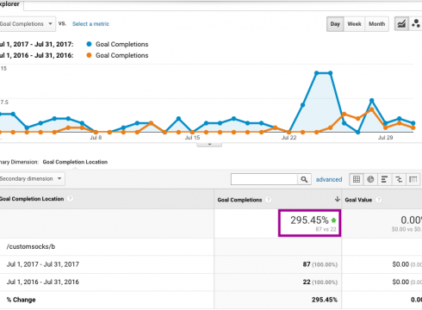Open the Secondary dimension dropdown
The height and width of the screenshot is (310, 422).
tap(32, 179)
